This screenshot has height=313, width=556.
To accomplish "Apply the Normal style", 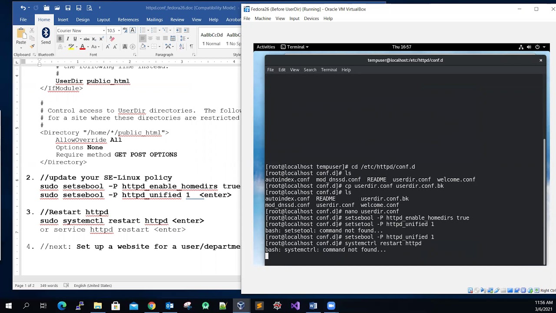I will (x=212, y=38).
